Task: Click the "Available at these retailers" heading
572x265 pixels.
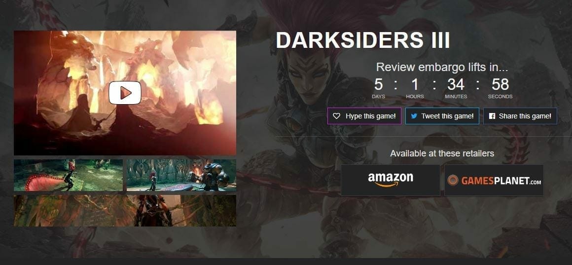Action: (442, 153)
